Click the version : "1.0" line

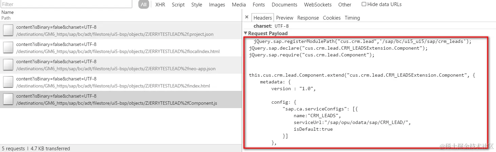pos(294,89)
